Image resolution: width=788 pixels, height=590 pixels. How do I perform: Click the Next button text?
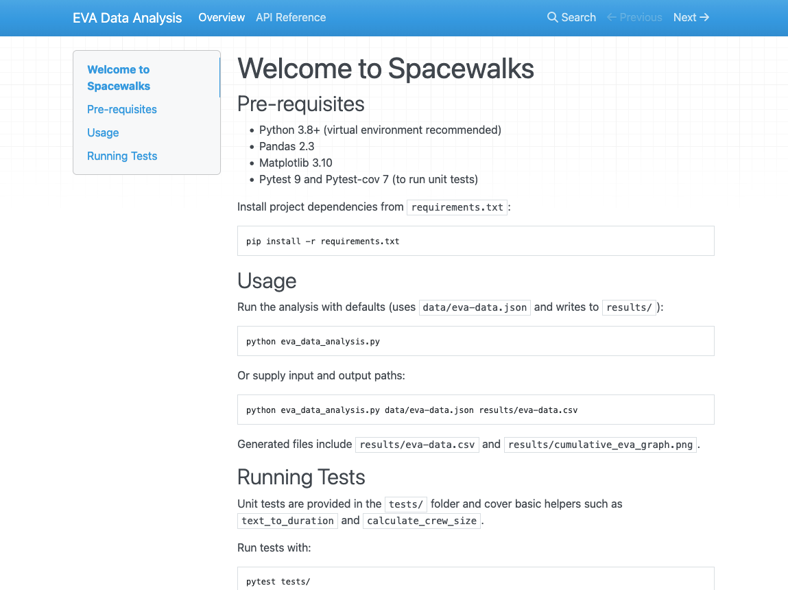(x=684, y=17)
